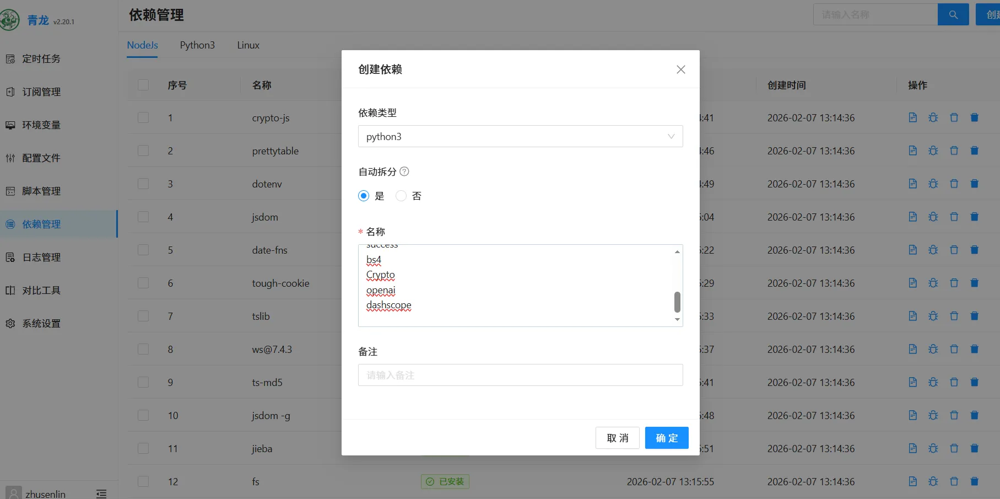The width and height of the screenshot is (1000, 499).
Task: Click the 确定 button
Action: tap(666, 438)
